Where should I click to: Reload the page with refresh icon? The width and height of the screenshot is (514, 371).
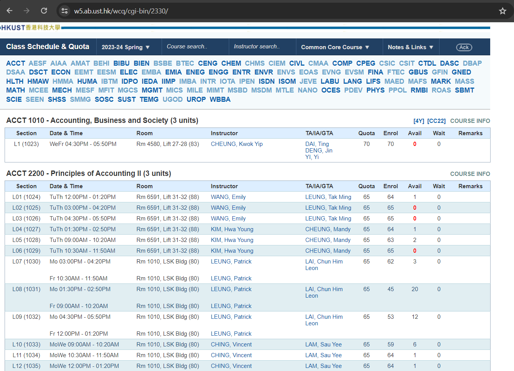[44, 11]
